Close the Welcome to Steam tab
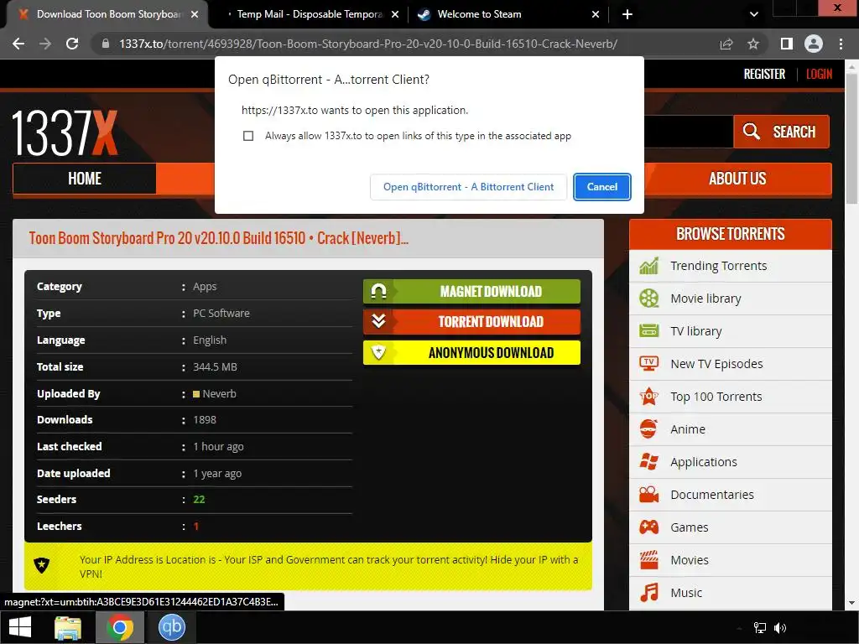859x644 pixels. (596, 15)
